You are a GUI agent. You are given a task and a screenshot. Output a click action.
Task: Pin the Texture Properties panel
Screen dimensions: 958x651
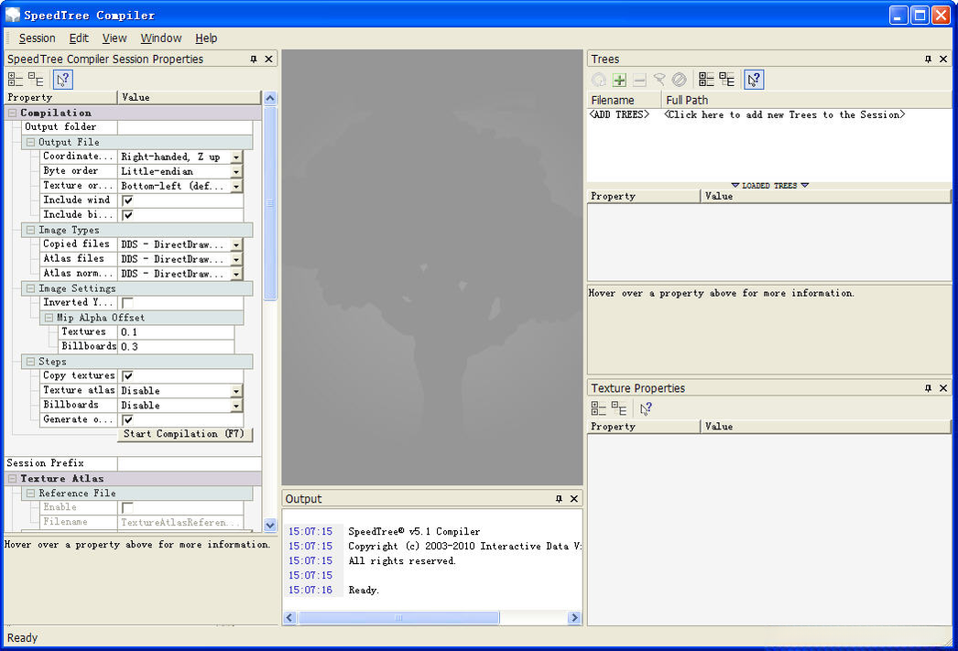click(x=928, y=388)
